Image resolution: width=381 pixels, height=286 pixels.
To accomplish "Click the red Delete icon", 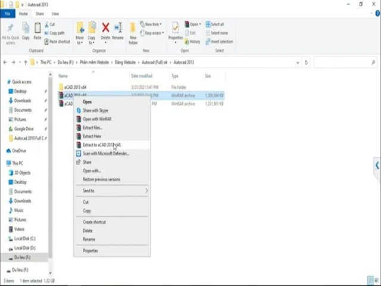I will click(105, 27).
